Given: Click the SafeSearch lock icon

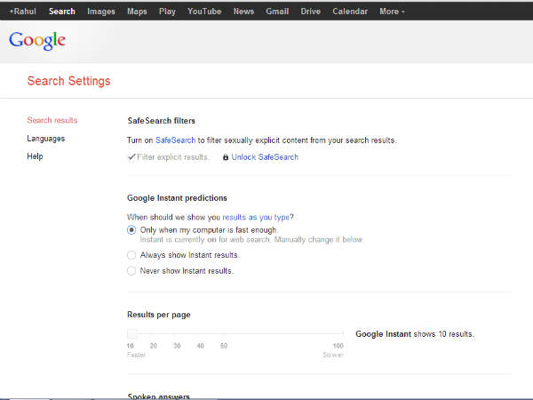Looking at the screenshot, I should (x=226, y=157).
